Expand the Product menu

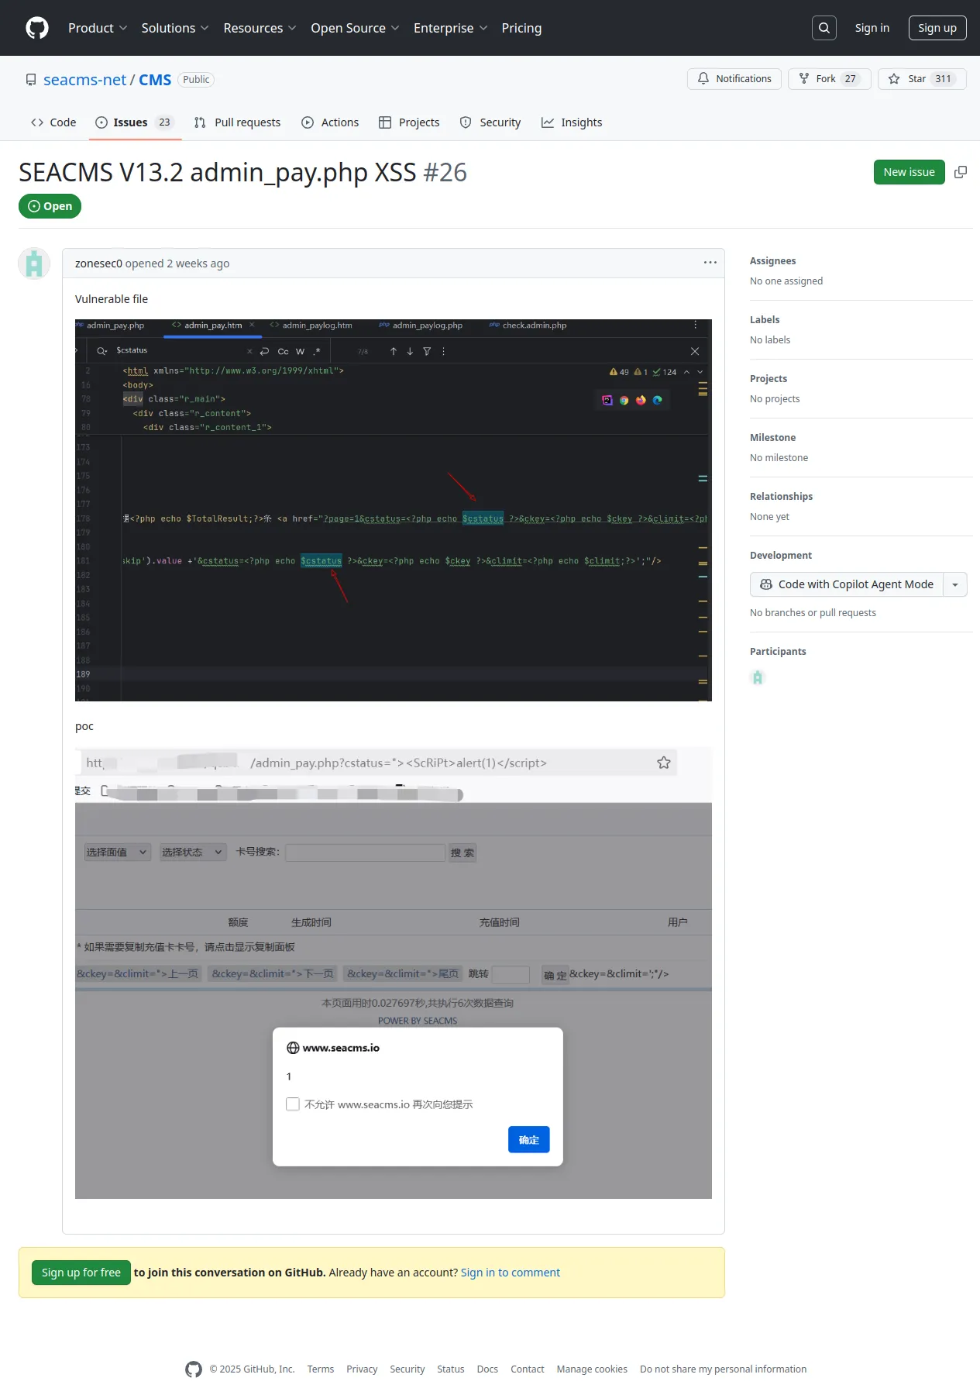[x=98, y=28]
